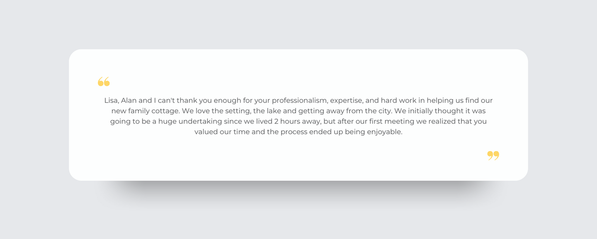The height and width of the screenshot is (239, 597).
Task: Click the yellow opening quotation mark icon
Action: [x=104, y=81]
